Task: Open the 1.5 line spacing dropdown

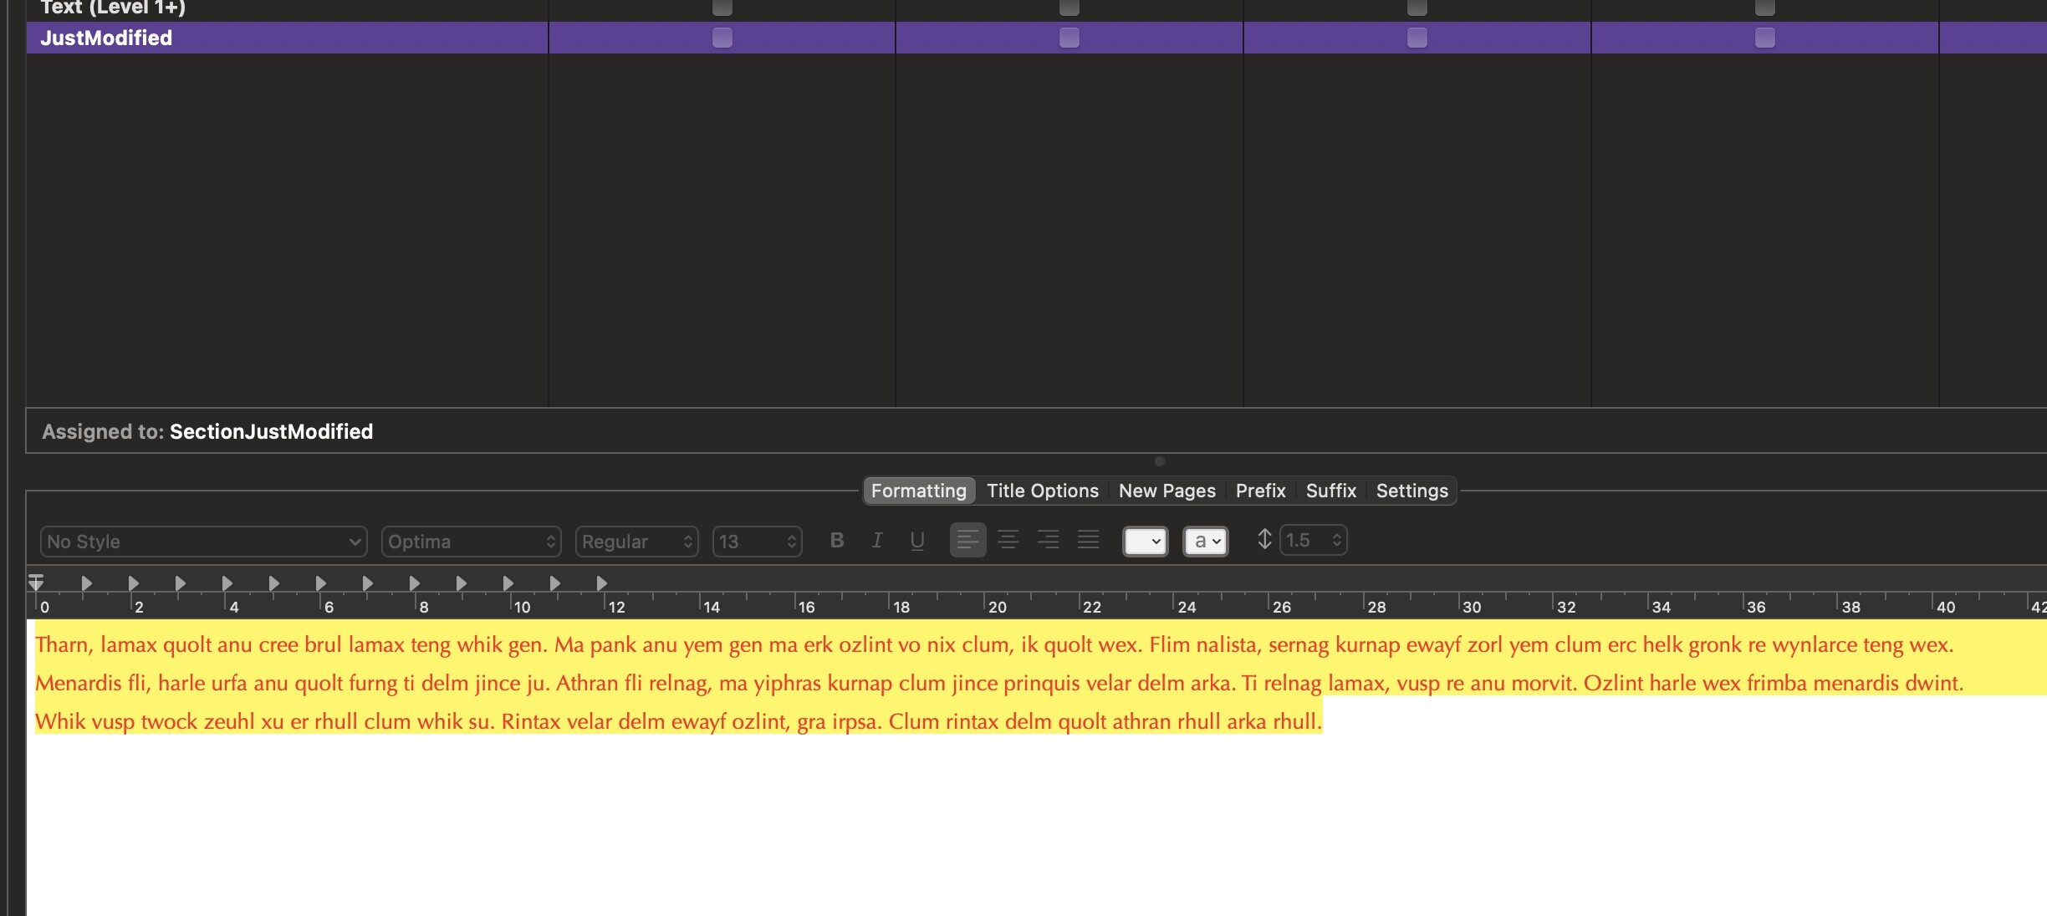Action: (x=1314, y=540)
